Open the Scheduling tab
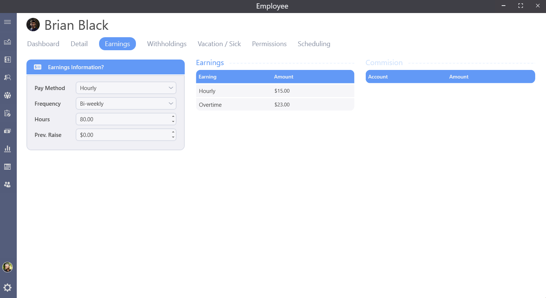 314,44
